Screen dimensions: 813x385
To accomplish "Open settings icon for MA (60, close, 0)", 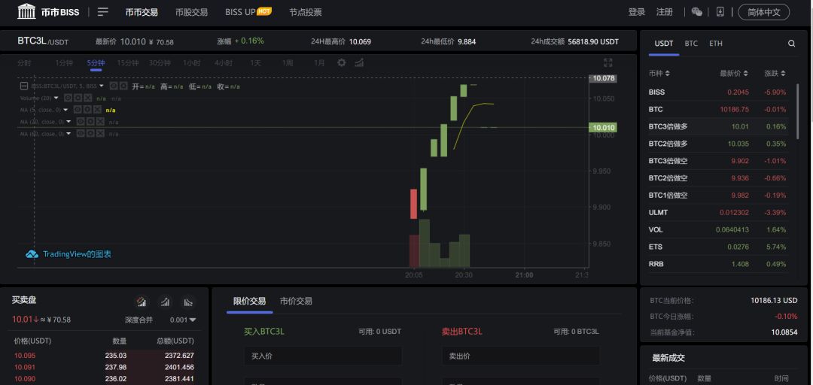I will coord(90,134).
